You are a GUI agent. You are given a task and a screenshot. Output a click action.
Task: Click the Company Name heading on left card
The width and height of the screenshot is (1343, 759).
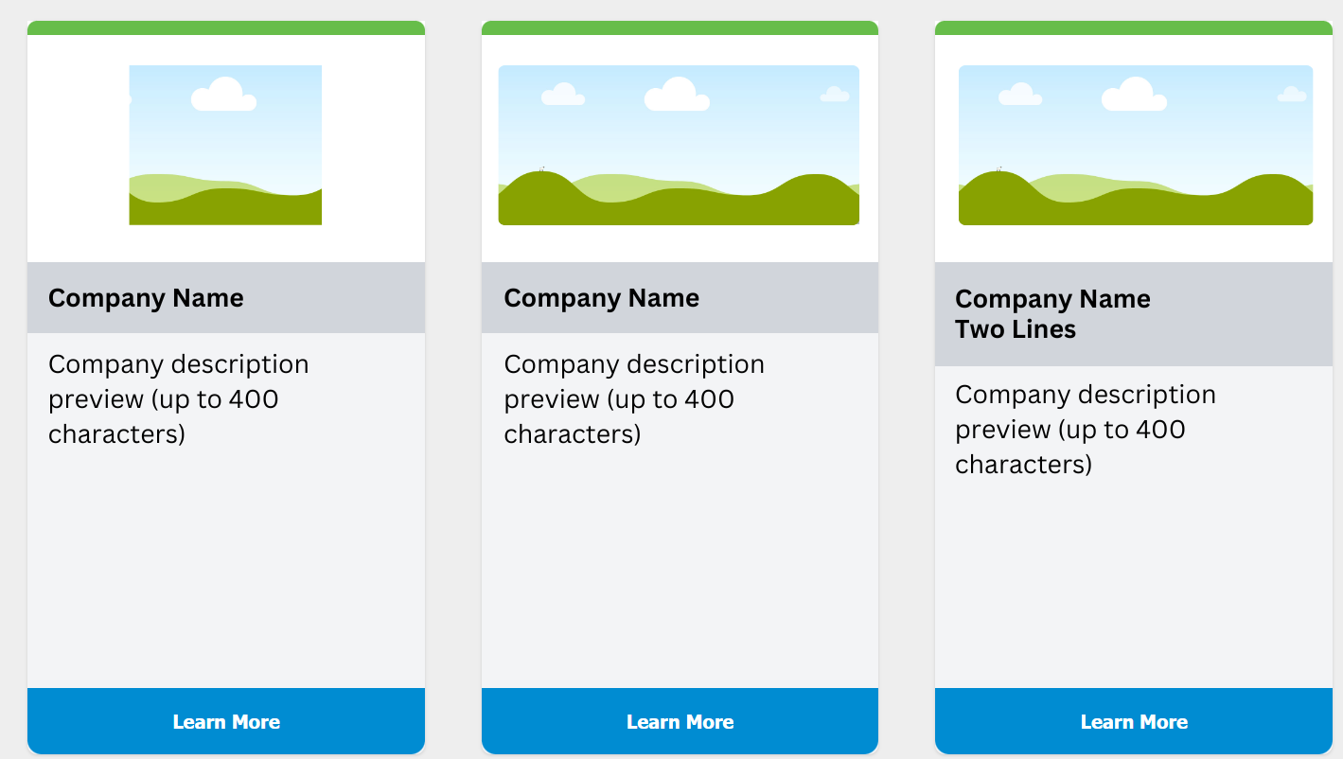coord(146,298)
